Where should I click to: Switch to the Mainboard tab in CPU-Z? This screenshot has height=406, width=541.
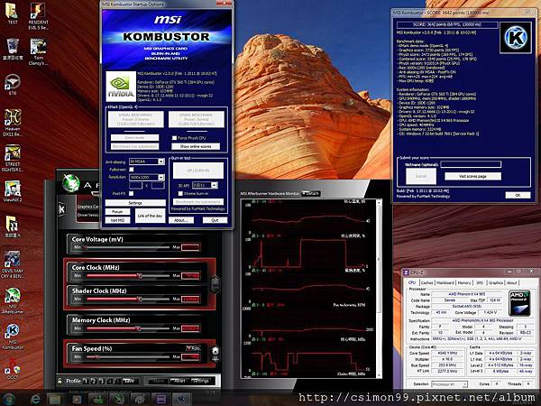(445, 282)
